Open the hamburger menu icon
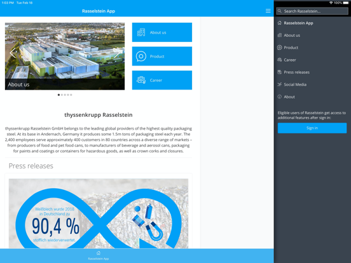This screenshot has height=263, width=351. [268, 11]
